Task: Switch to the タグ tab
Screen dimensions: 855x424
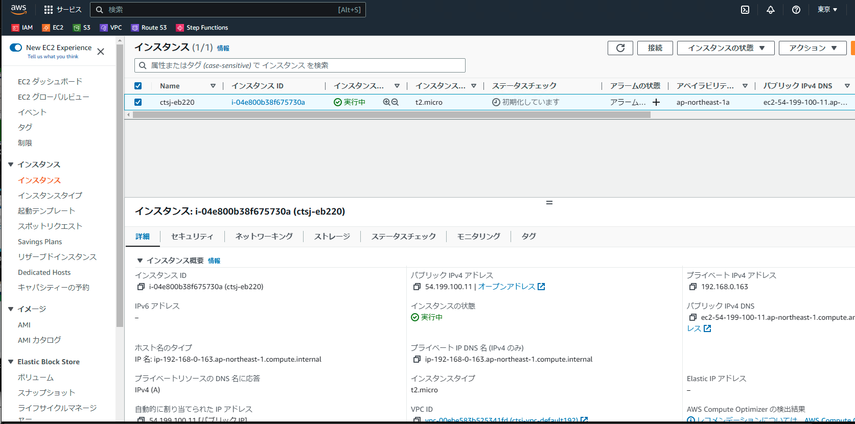Action: 528,237
